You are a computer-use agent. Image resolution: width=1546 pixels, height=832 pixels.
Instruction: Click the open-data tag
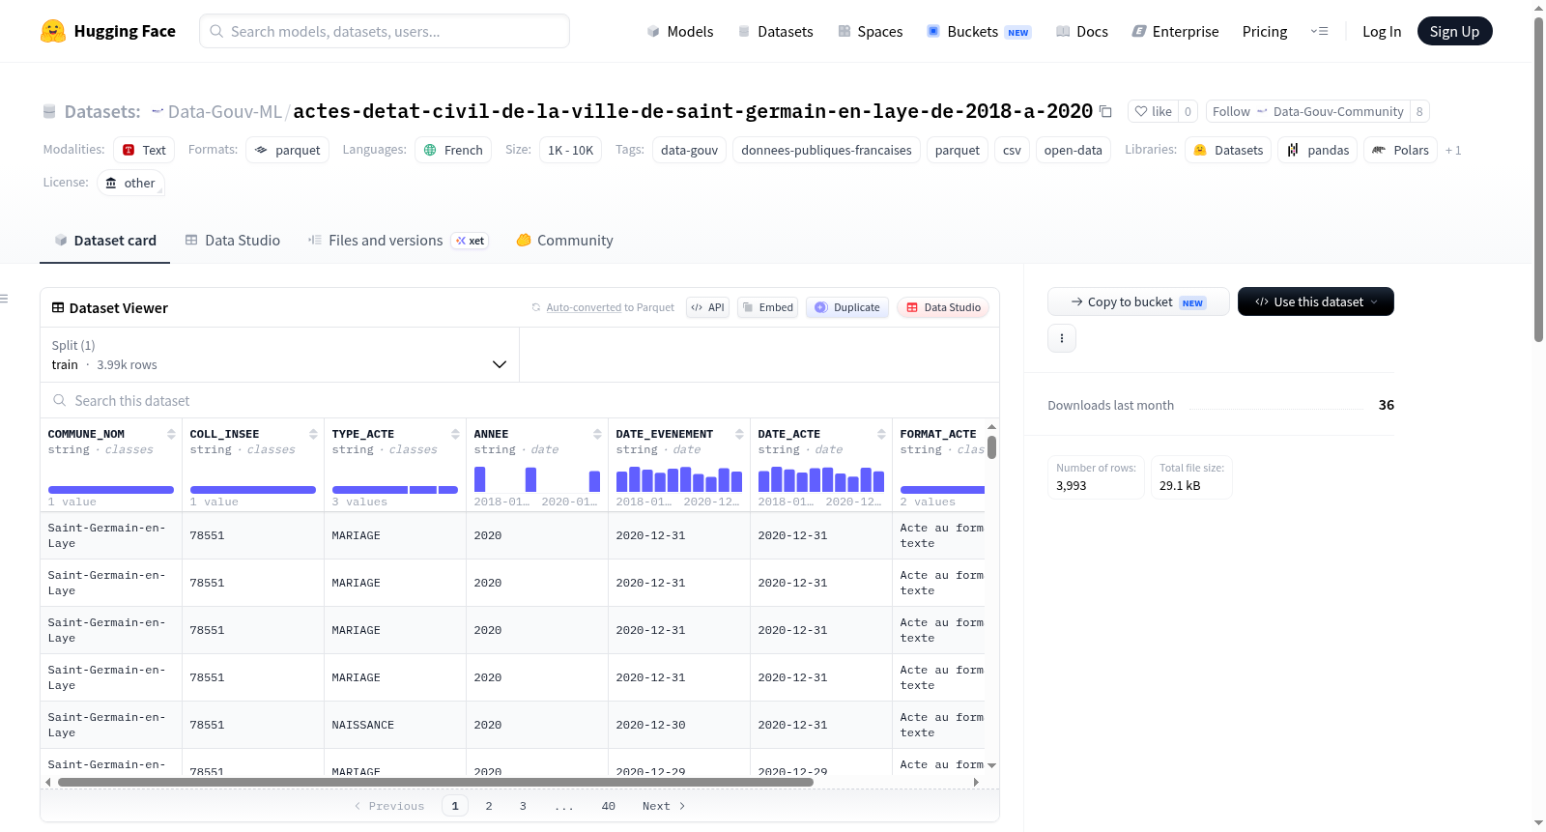pos(1074,150)
